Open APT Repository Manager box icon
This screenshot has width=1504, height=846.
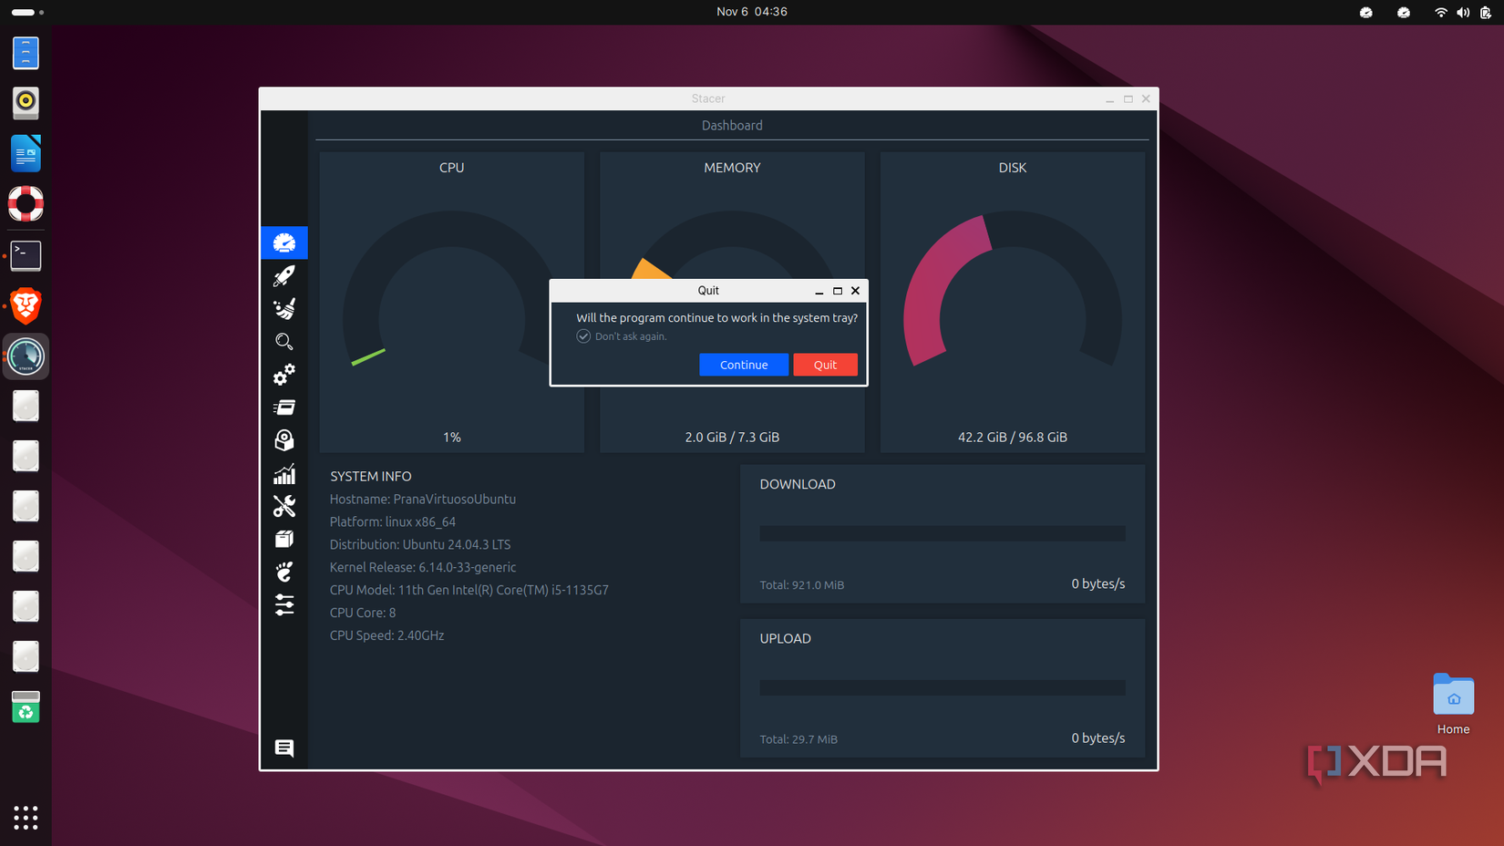pos(284,539)
